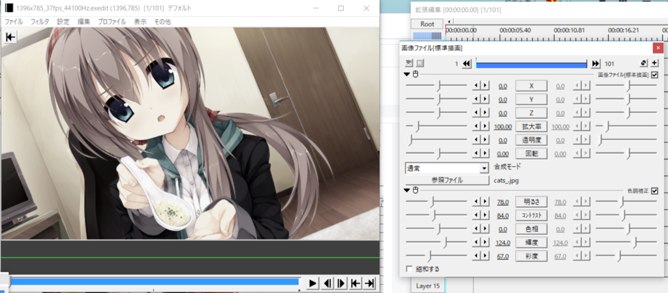The width and height of the screenshot is (668, 293).
Task: Click the 明るさ parameter button
Action: (531, 202)
